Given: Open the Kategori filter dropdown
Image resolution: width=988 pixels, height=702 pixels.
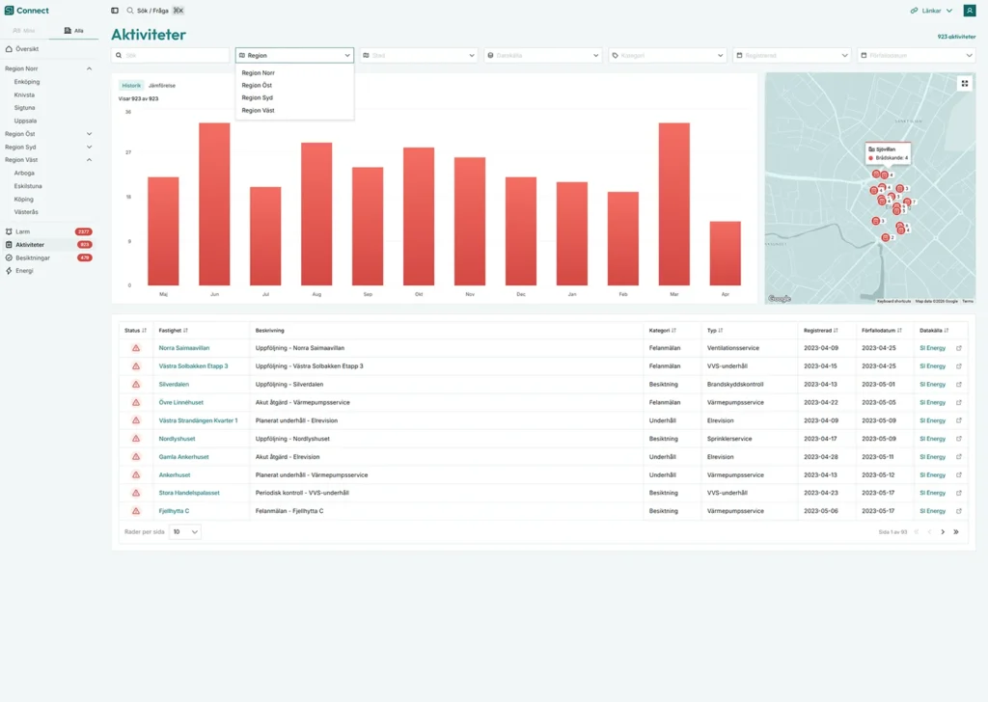Looking at the screenshot, I should tap(667, 56).
